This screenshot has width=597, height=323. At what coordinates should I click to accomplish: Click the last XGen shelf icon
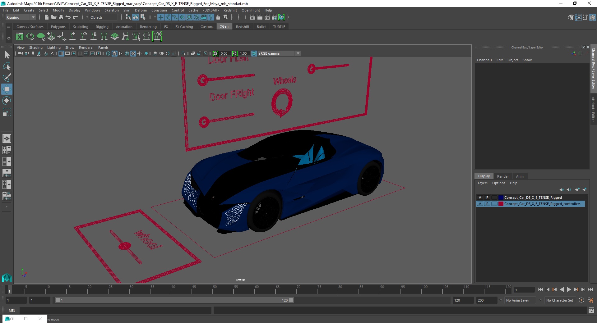tap(157, 37)
